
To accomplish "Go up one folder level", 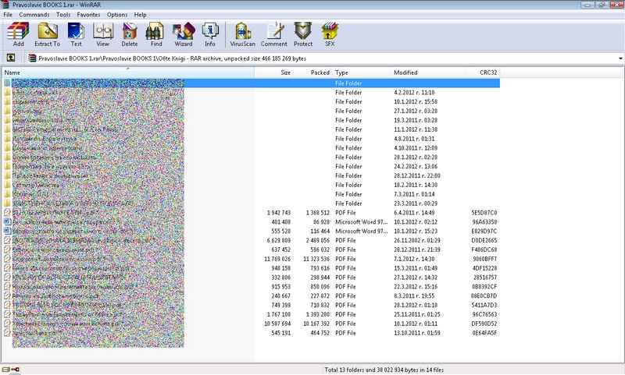I will click(x=11, y=58).
